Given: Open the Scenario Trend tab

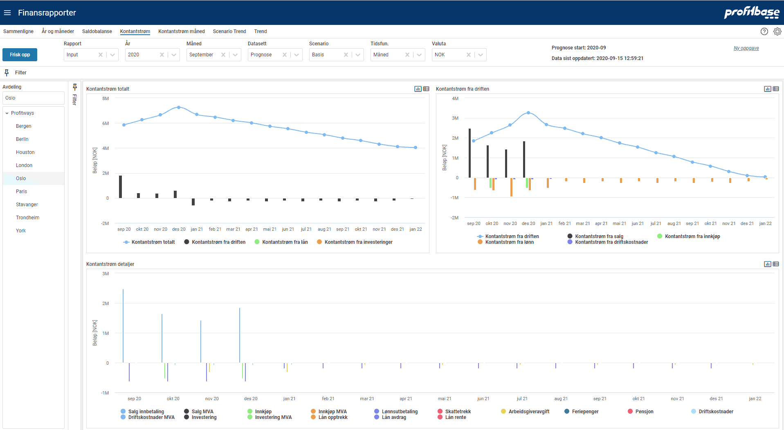Looking at the screenshot, I should point(229,31).
